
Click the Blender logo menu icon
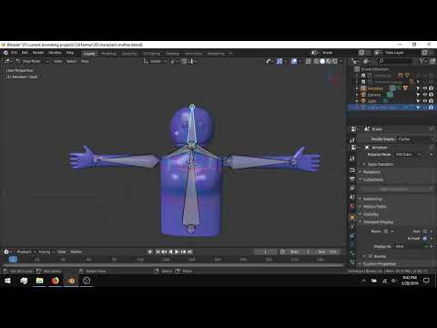pyautogui.click(x=5, y=53)
